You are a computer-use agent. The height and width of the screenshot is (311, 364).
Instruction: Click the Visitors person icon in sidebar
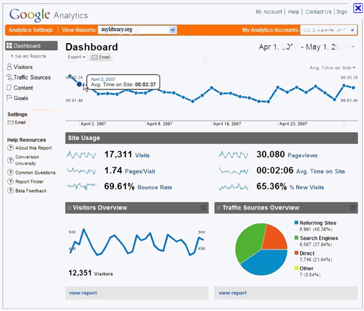[x=10, y=67]
